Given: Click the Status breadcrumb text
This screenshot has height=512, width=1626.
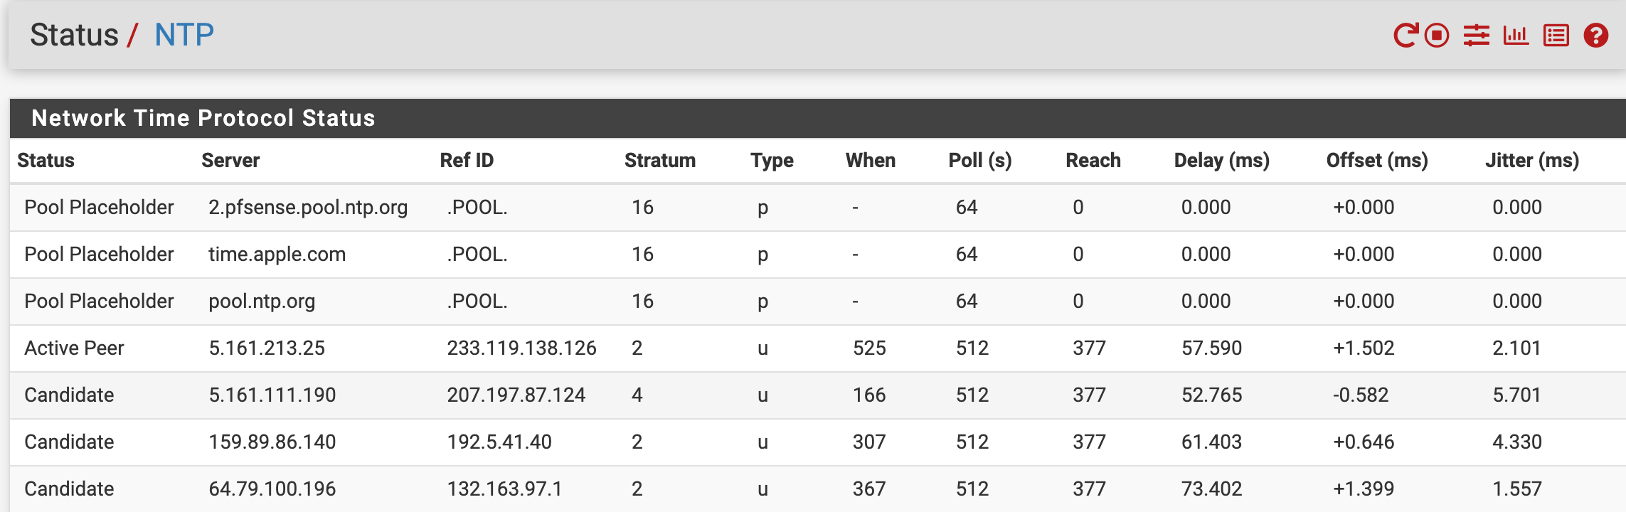Looking at the screenshot, I should point(74,35).
